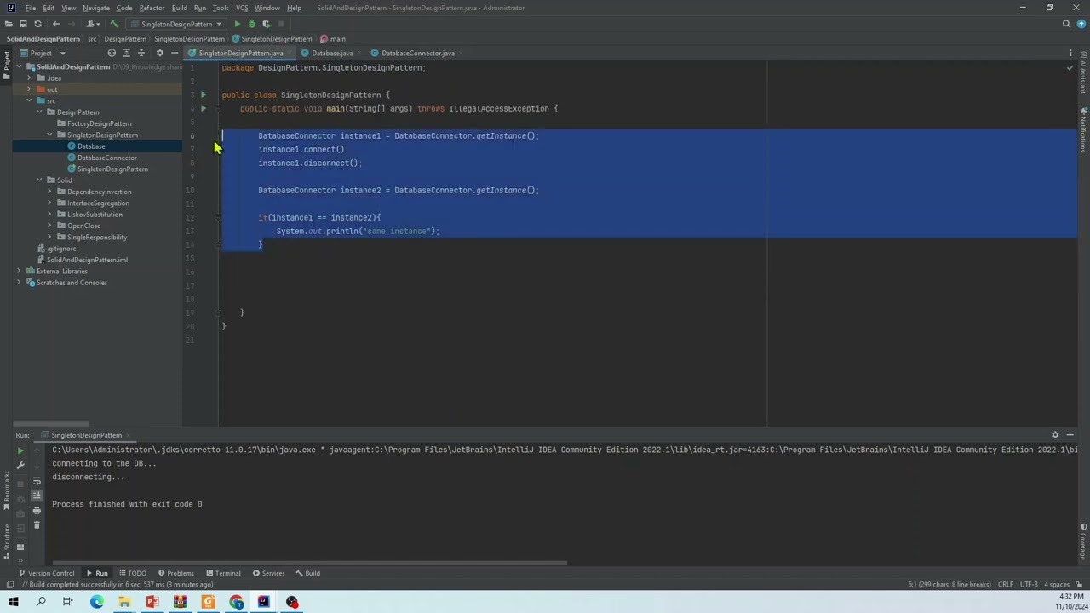Image resolution: width=1090 pixels, height=613 pixels.
Task: Clear all console output with the trash icon
Action: tap(37, 524)
